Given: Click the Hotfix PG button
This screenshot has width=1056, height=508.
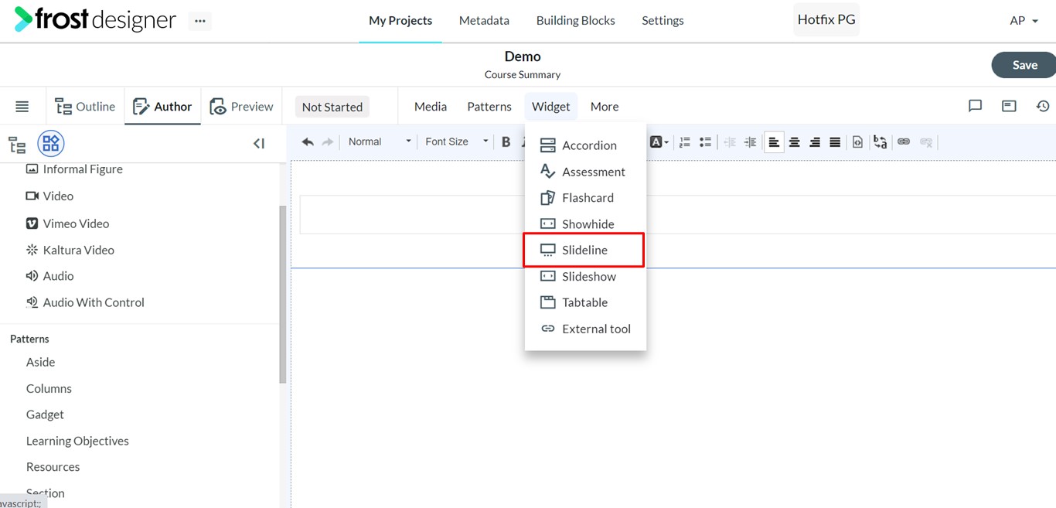Looking at the screenshot, I should click(x=826, y=20).
